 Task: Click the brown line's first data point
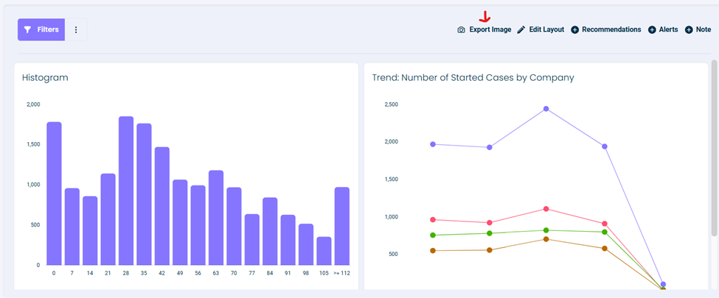click(432, 250)
